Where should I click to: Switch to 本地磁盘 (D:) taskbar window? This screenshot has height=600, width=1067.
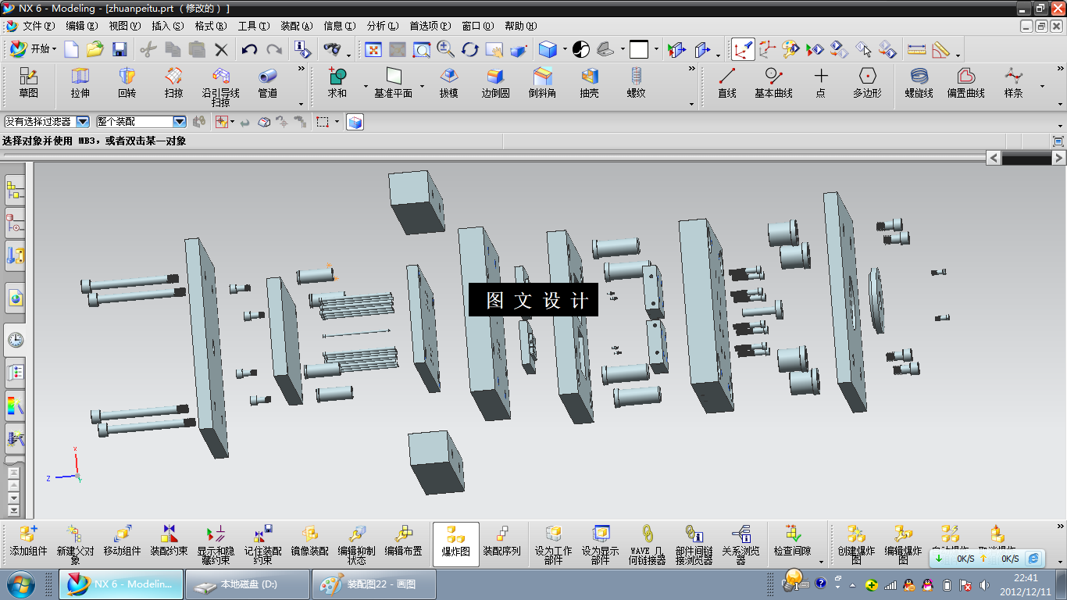tap(248, 584)
